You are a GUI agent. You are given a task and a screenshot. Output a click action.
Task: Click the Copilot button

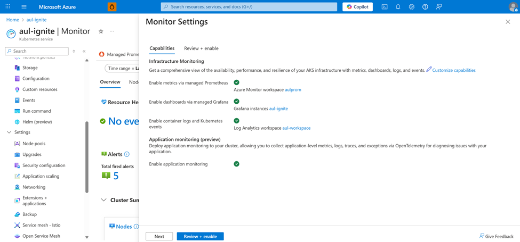(357, 7)
